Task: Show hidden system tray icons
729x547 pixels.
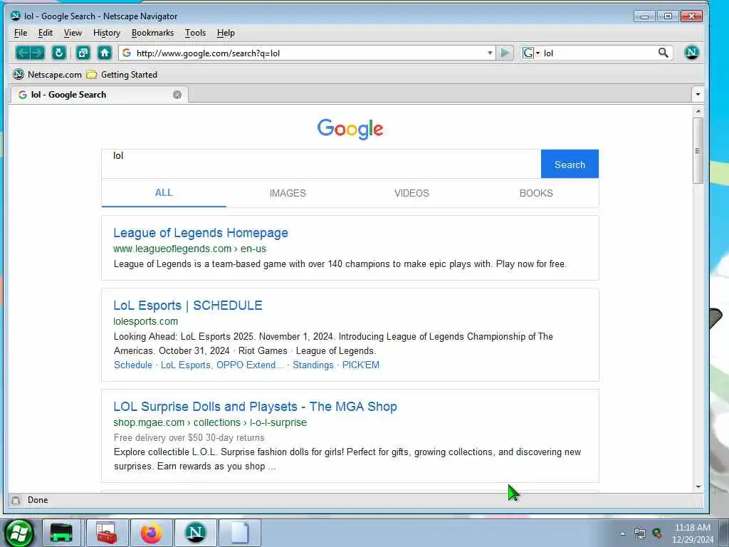Action: (x=622, y=534)
